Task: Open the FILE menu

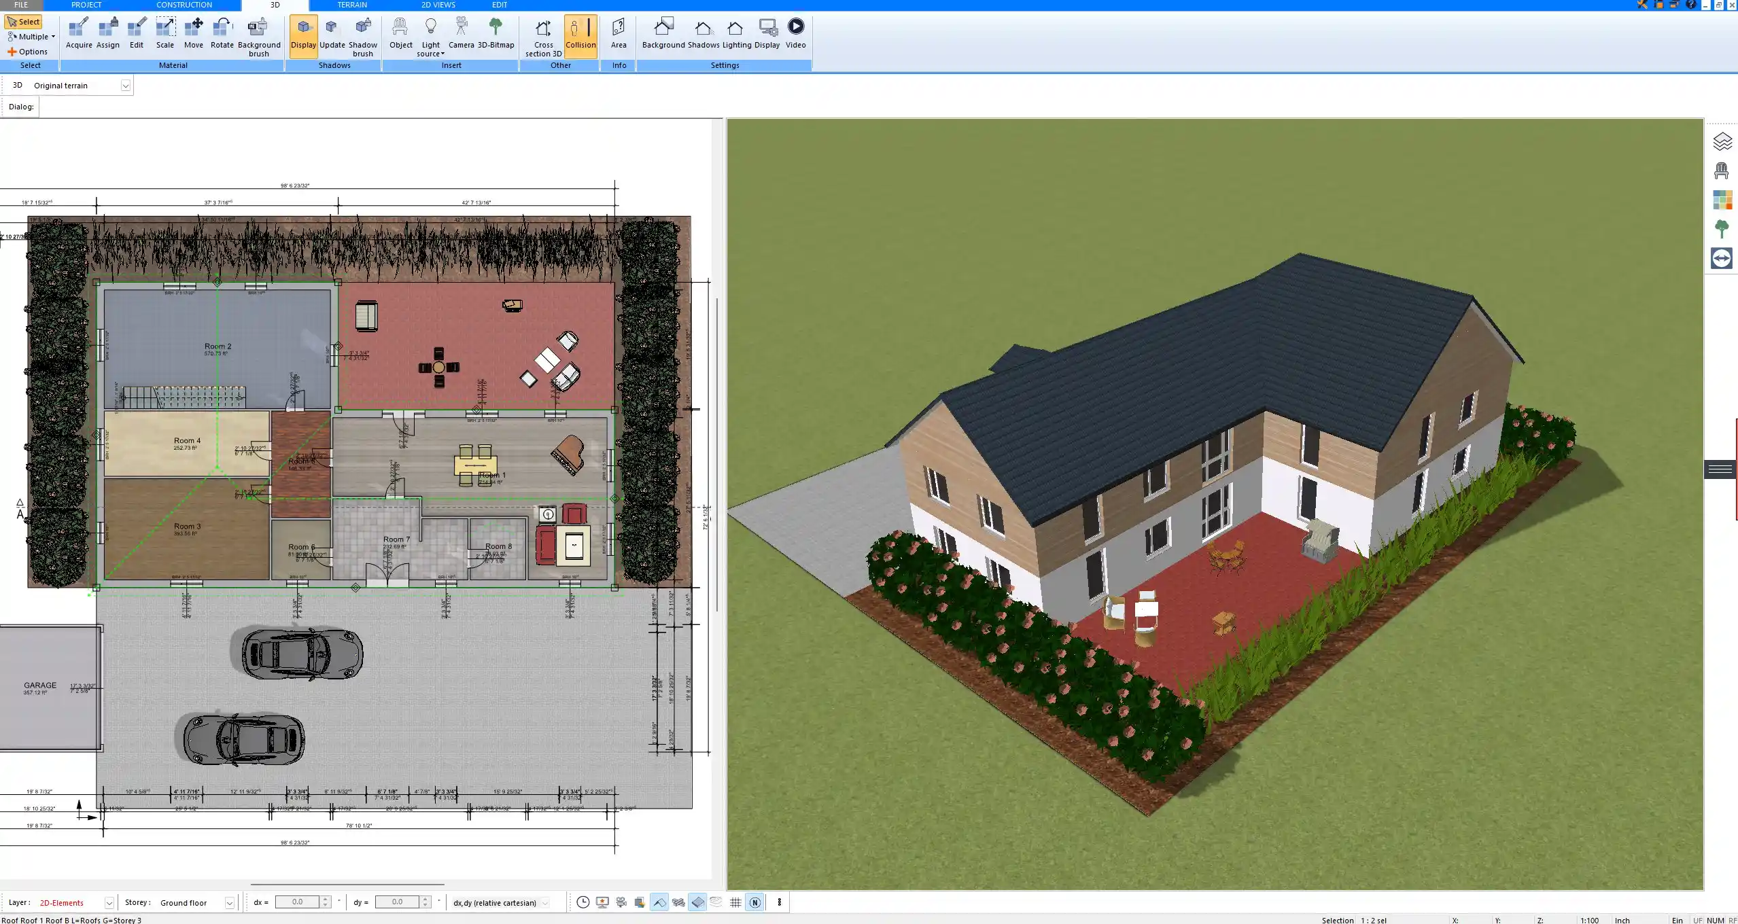Action: pos(20,5)
